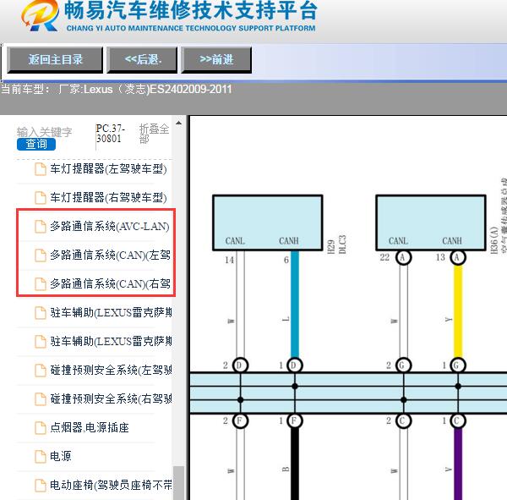Open 碰撞预测安全系统(右驾驶 entry

111,399
